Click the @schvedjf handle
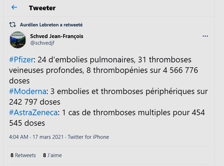The width and height of the screenshot is (224, 166). (42, 43)
